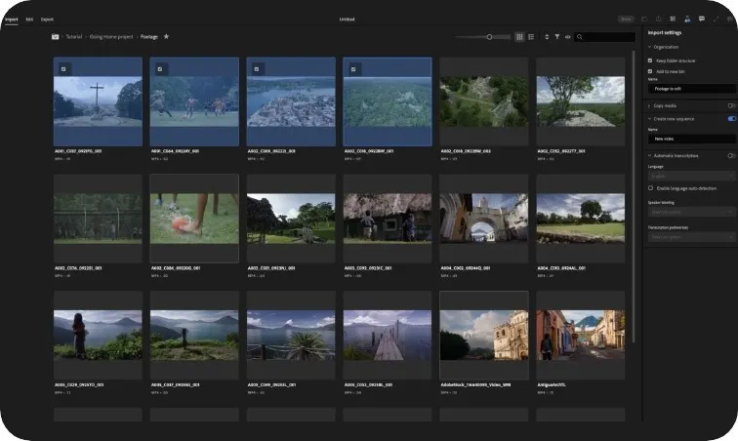Select the aerial Mayan ruins thumbnail
738x441 pixels.
[x=484, y=101]
